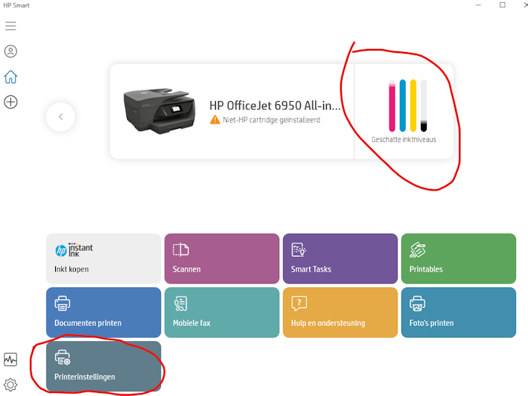Open the settings gear icon

click(x=10, y=385)
